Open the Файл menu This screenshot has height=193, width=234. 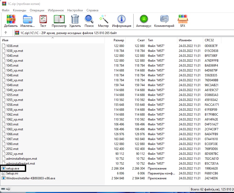(x=5, y=10)
